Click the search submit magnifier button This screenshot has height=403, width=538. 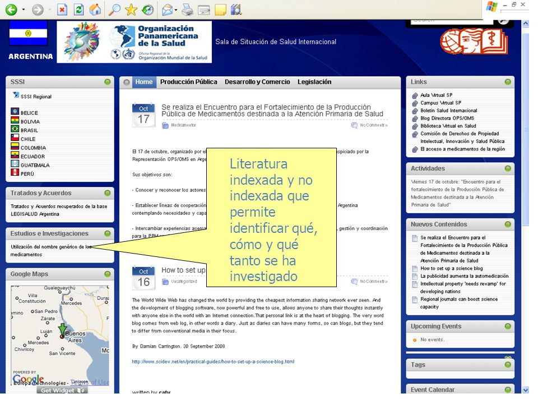tap(504, 21)
